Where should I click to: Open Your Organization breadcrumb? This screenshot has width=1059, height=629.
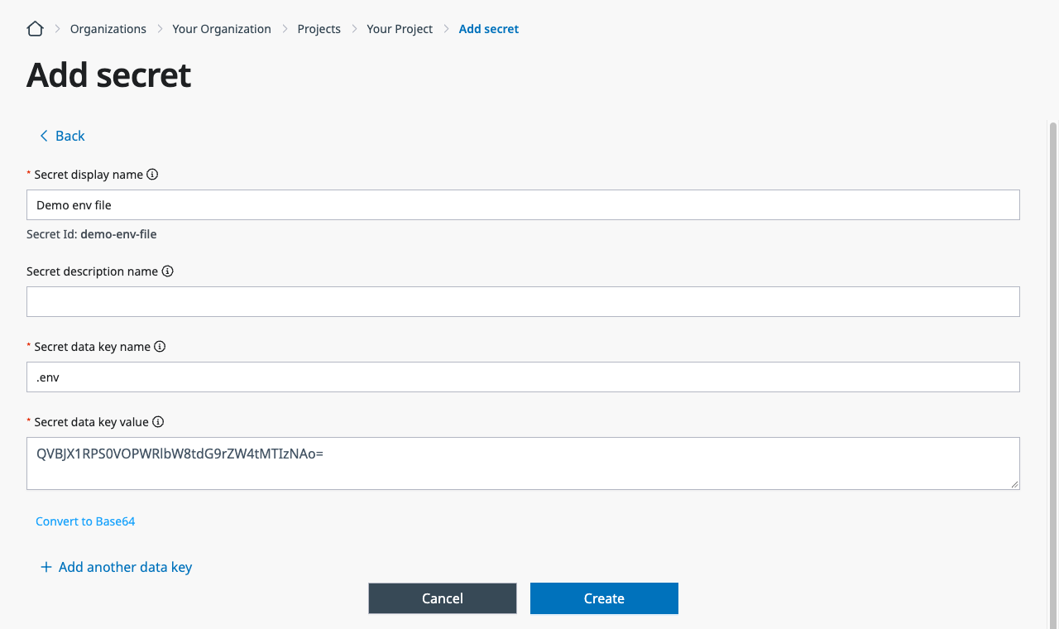222,29
